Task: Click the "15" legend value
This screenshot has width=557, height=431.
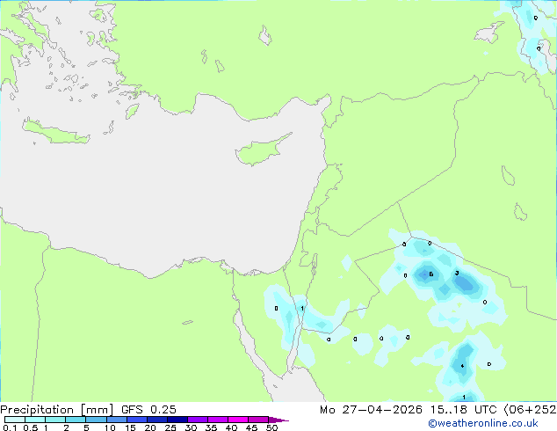Action: [130, 427]
